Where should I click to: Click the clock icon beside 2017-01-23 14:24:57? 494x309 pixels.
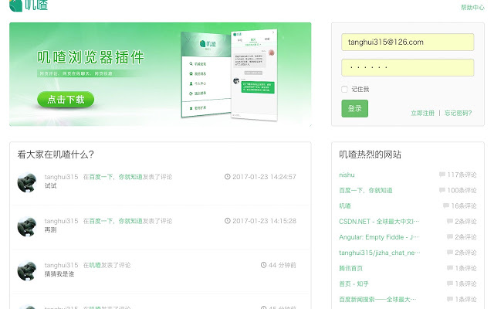[227, 177]
